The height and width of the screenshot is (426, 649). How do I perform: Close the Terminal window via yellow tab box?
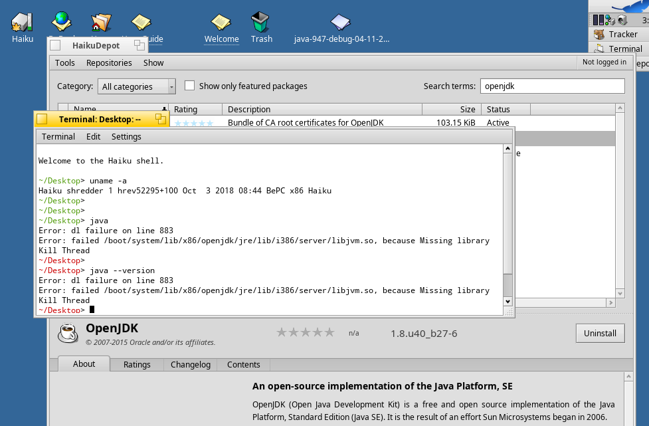pos(42,119)
